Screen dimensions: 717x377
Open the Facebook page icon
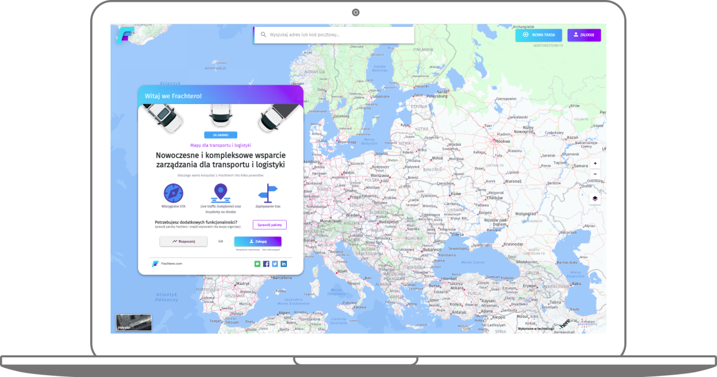click(x=266, y=263)
